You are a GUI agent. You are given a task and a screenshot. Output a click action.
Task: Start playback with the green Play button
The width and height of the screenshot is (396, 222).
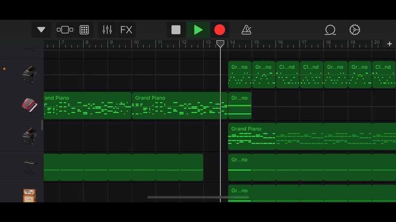[198, 30]
